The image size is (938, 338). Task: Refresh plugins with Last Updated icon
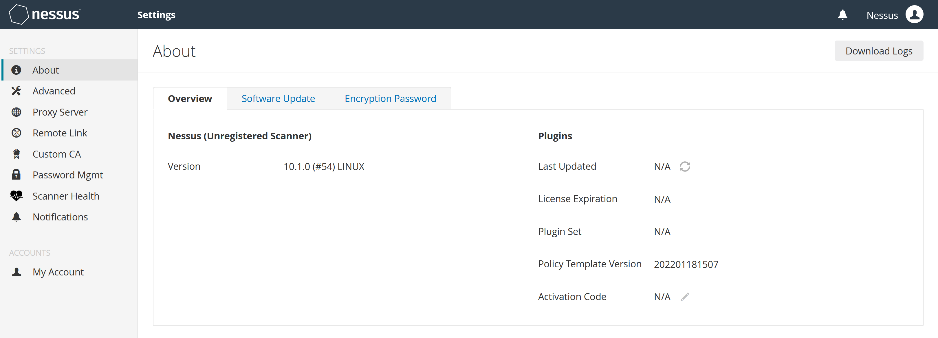(x=685, y=167)
